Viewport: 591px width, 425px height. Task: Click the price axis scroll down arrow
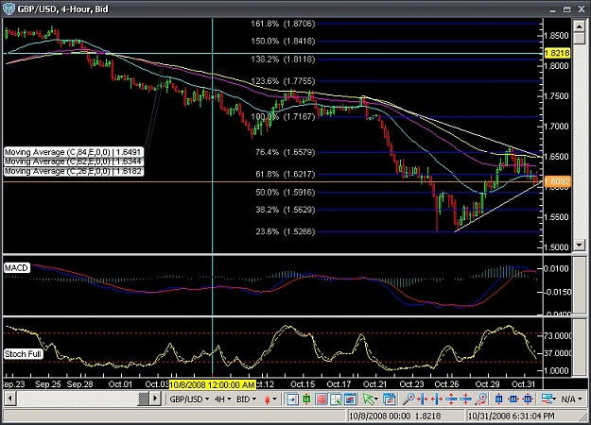coord(579,245)
